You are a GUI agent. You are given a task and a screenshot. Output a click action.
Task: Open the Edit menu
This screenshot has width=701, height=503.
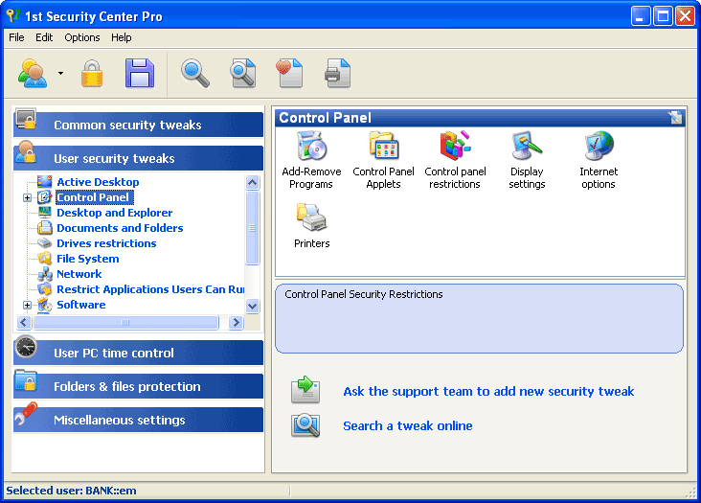pyautogui.click(x=44, y=37)
